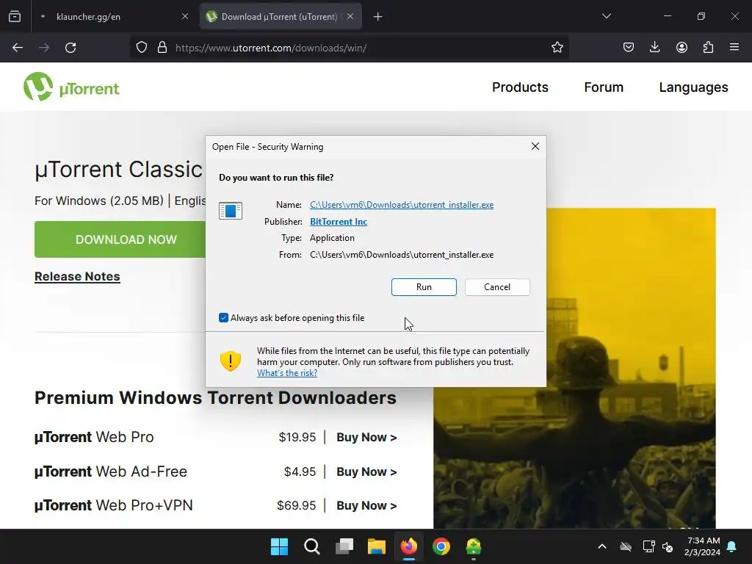The height and width of the screenshot is (564, 752).
Task: Click the forward navigation arrow
Action: point(44,48)
